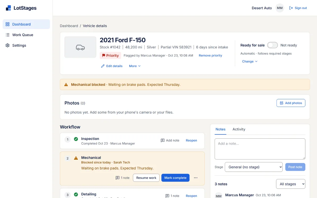Open Dashboard in the sidebar
This screenshot has height=198, width=317.
coord(26,24)
